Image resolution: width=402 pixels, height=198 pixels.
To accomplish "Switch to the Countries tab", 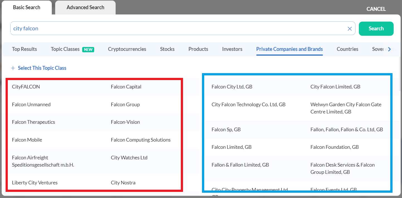I will pyautogui.click(x=347, y=49).
